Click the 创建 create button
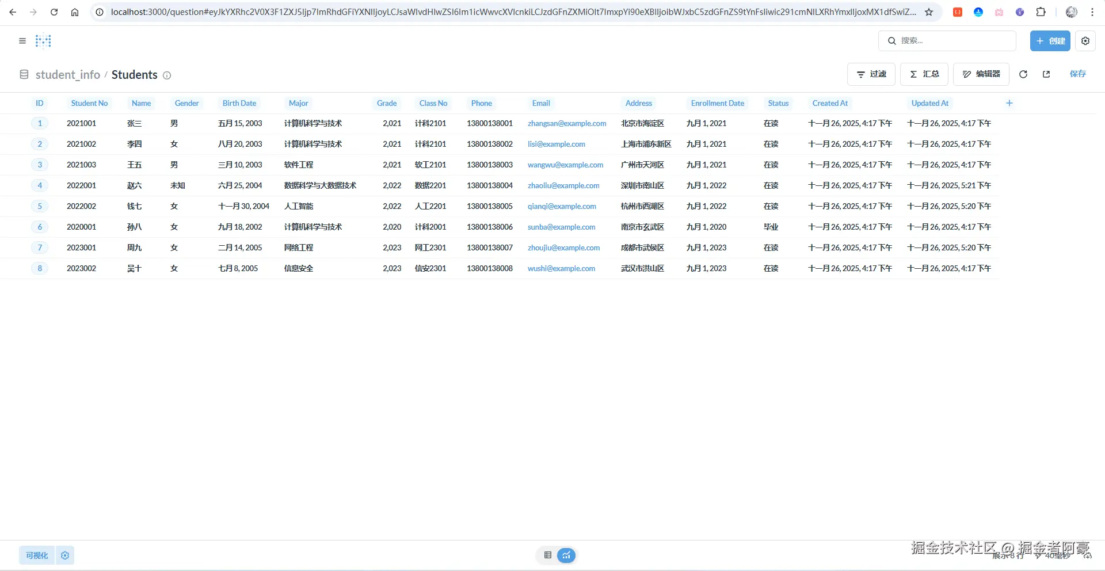 coord(1050,41)
